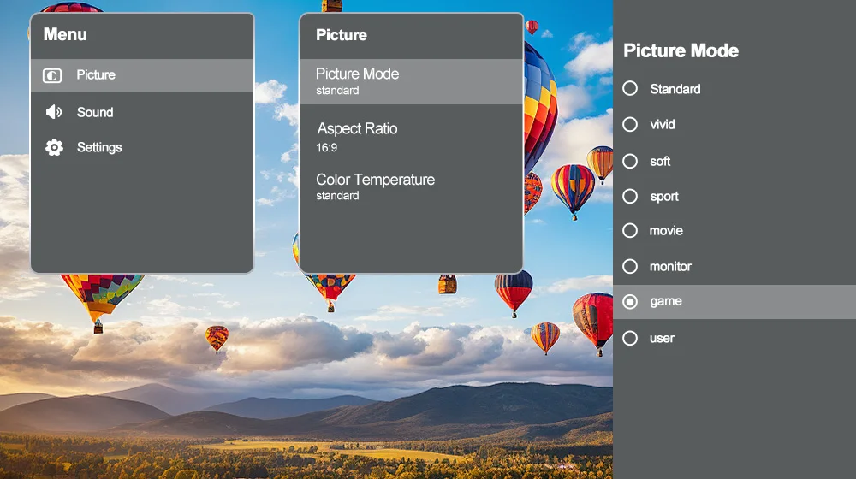Click the Menu panel title
Screen dimensions: 856x479
coord(65,34)
